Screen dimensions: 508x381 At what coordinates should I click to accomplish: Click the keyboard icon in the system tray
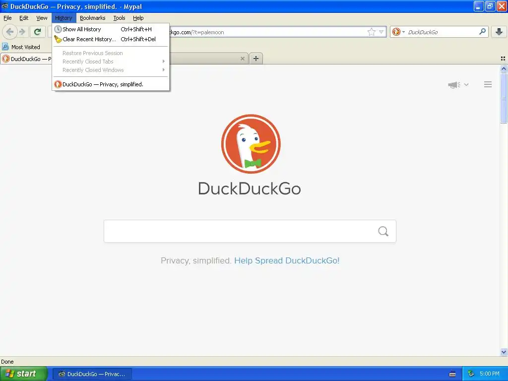click(x=452, y=374)
